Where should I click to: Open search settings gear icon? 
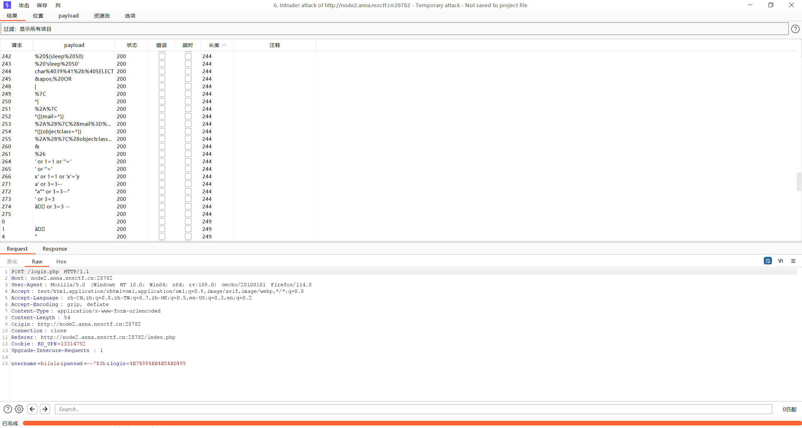(19, 409)
